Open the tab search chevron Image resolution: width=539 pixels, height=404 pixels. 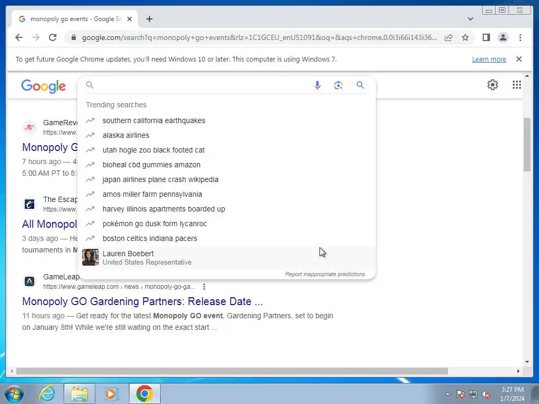click(471, 19)
